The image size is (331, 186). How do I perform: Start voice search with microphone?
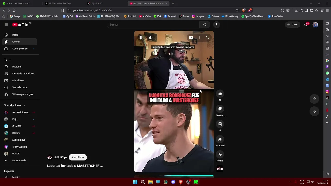click(216, 25)
